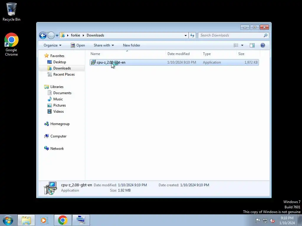Screen dimensions: 302x226
Task: Select Libraries in navigation pane
Action: pos(54,87)
